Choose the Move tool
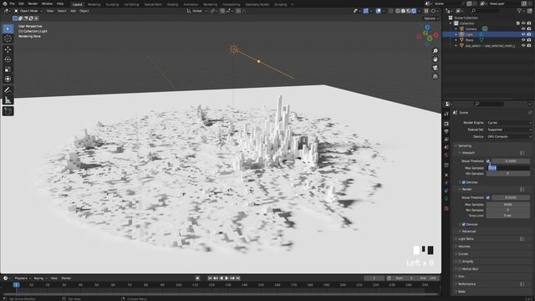The width and height of the screenshot is (535, 301). coord(8,49)
